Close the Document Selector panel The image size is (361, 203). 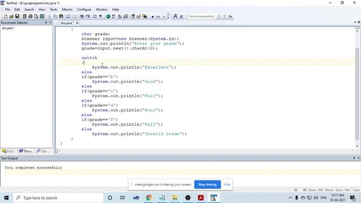(x=50, y=23)
